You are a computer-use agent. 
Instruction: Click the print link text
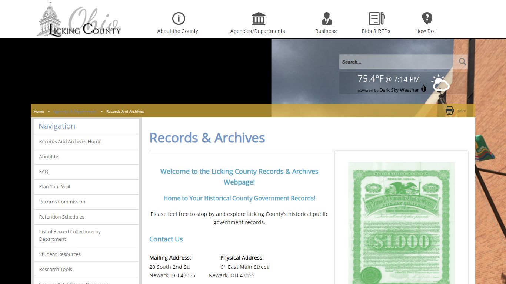tap(462, 111)
